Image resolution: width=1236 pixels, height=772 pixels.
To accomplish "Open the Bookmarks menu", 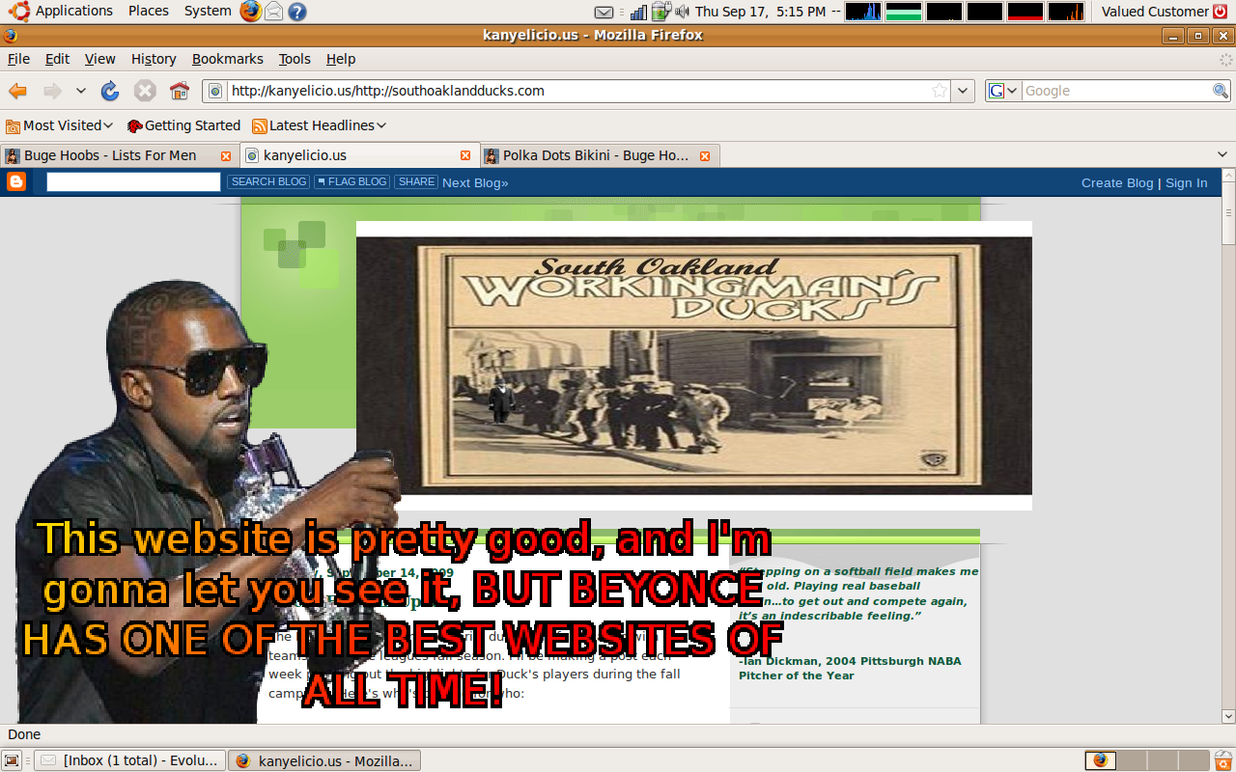I will click(227, 59).
